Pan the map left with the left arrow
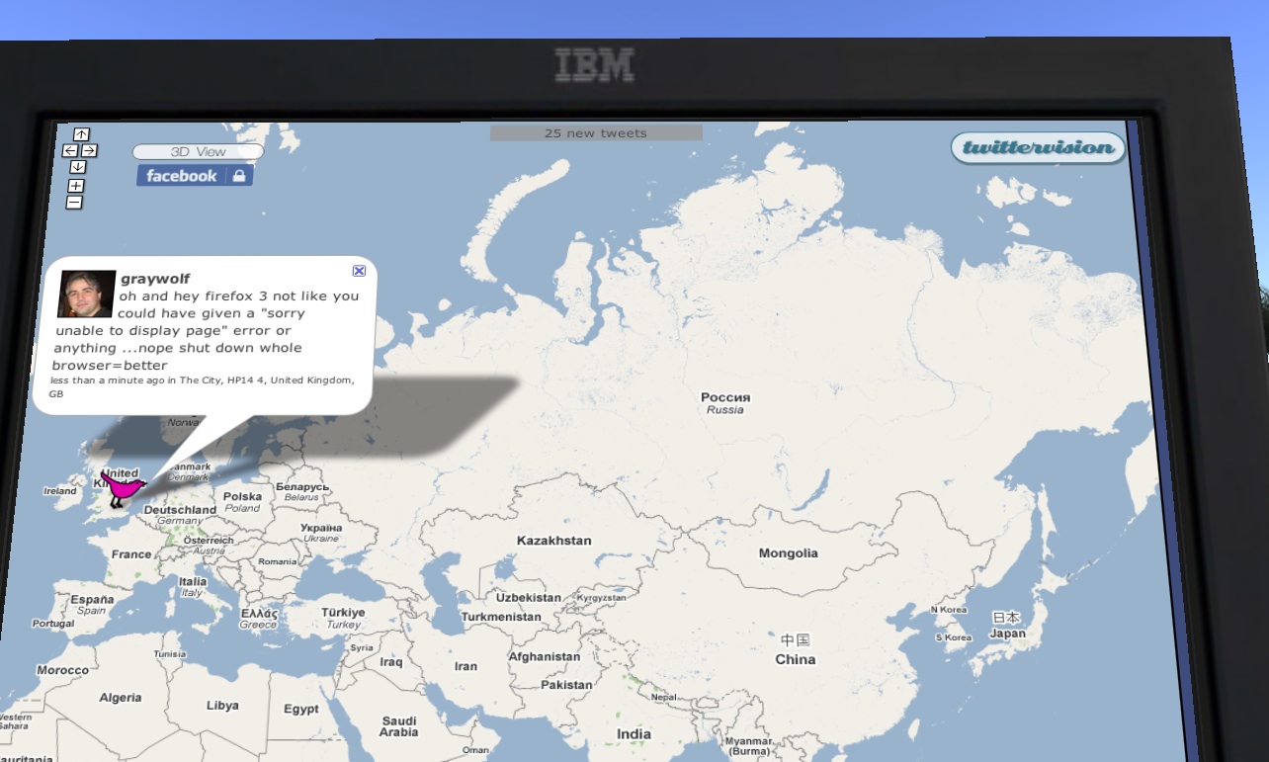The image size is (1269, 762). 70,150
